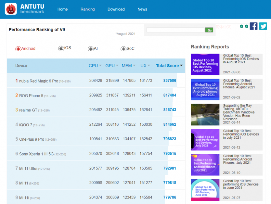Open the August 2021 iOS report thumbnail
271x204 pixels.
pos(205,64)
